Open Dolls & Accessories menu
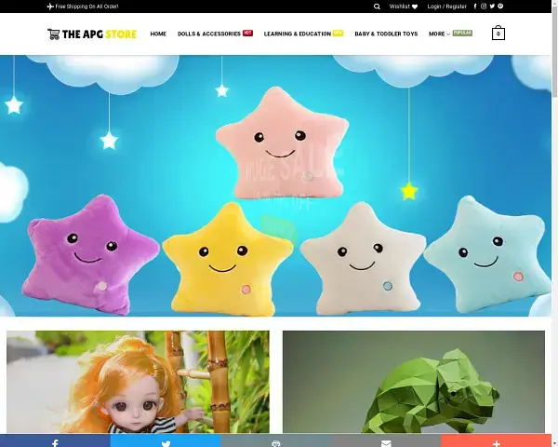Screen dimensions: 558x447 coord(209,34)
